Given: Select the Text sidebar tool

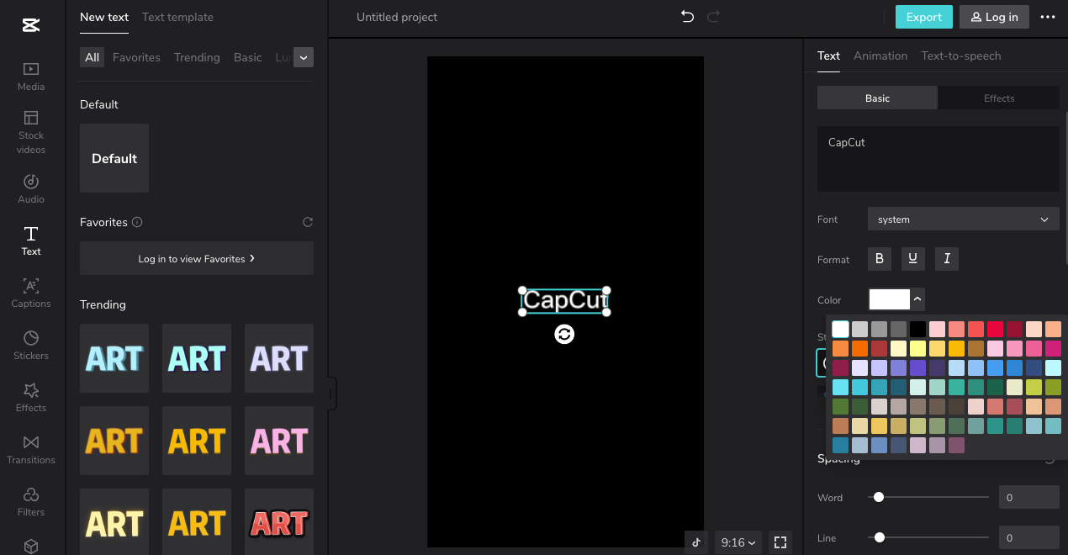Looking at the screenshot, I should [x=31, y=240].
